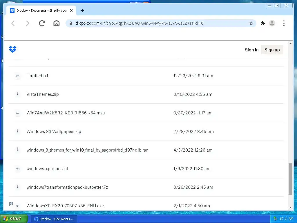The width and height of the screenshot is (297, 223).
Task: Click the windows-xp-icons.icl file icon
Action: click(17, 169)
